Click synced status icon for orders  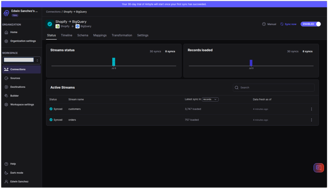(x=51, y=120)
